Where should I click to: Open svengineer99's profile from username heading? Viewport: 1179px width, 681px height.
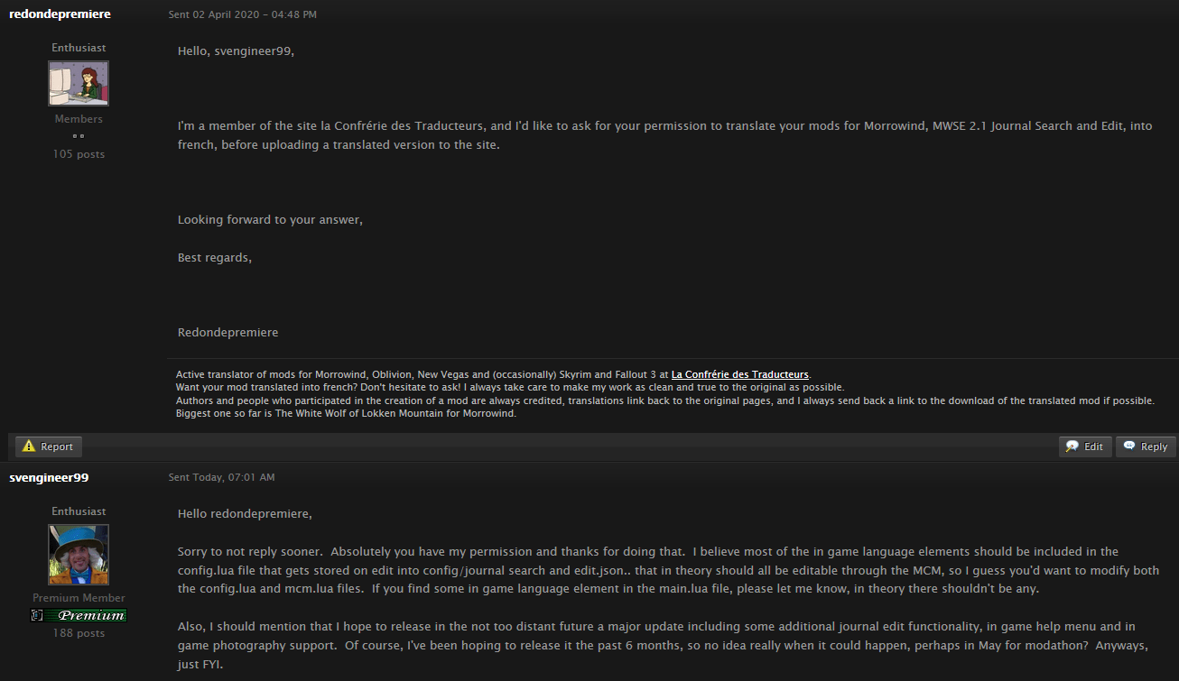[49, 477]
